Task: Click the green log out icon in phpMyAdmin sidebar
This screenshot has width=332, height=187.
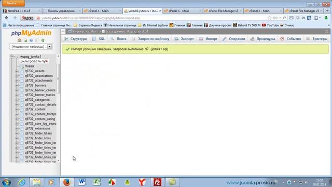Action: coord(25,41)
